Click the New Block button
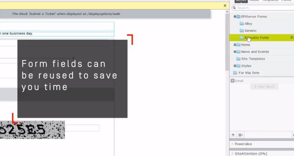This screenshot has height=156, width=294. tap(264, 87)
